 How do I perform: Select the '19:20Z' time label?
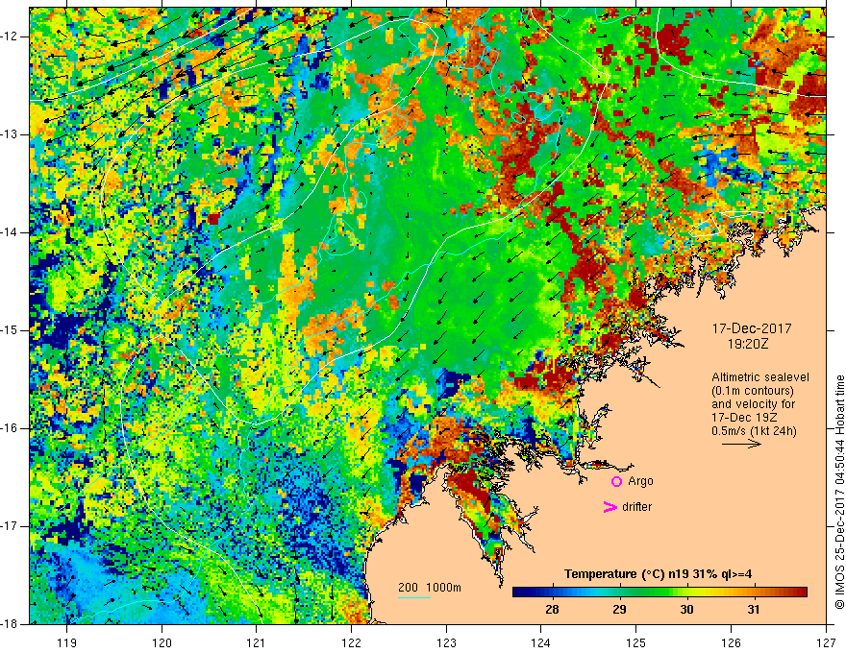pyautogui.click(x=747, y=344)
